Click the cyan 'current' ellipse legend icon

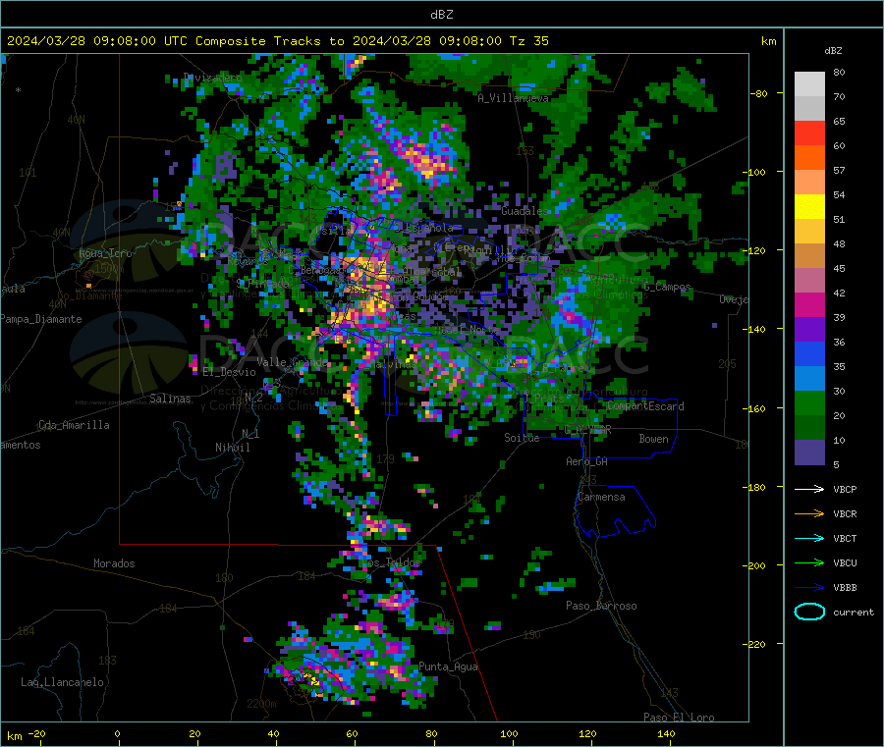[809, 612]
